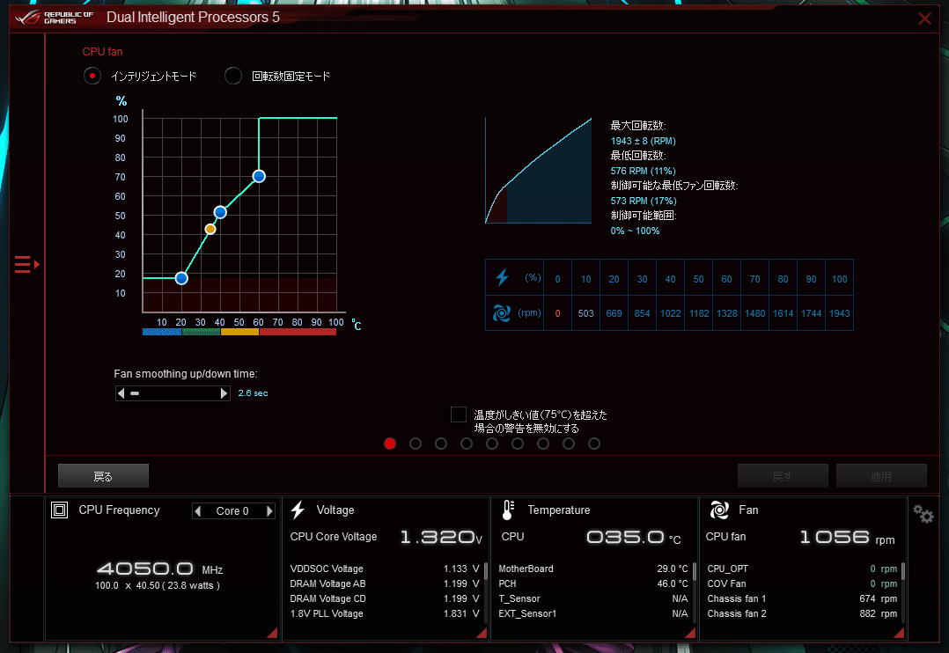Decrease fan smoothing time left arrow

(x=121, y=393)
